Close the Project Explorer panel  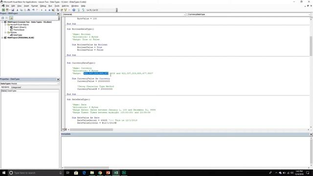tap(58, 14)
